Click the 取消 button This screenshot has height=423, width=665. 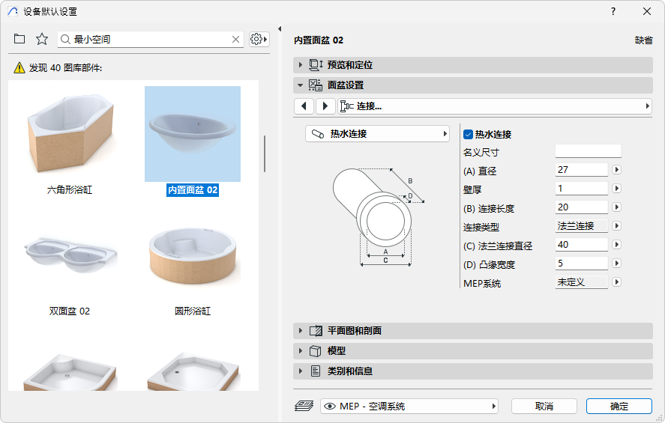544,406
